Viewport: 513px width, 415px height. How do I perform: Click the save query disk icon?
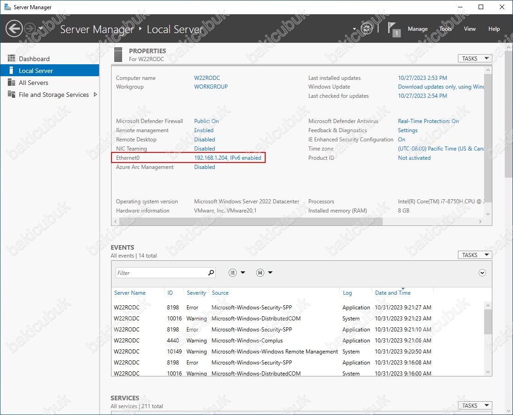point(260,273)
